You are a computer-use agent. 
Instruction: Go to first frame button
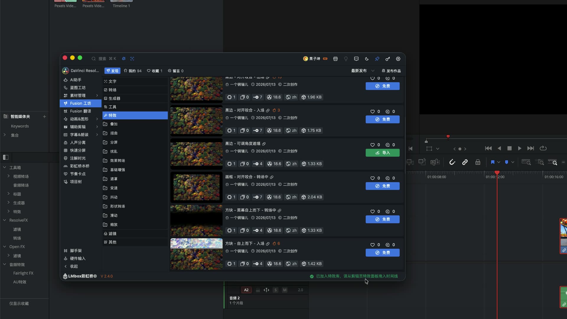tap(488, 148)
